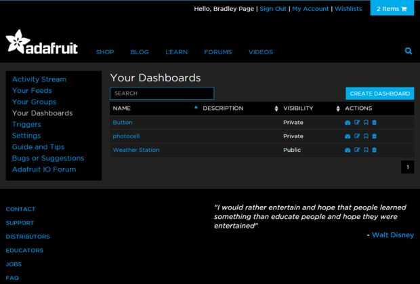Click the Adafruit logo

click(x=42, y=42)
